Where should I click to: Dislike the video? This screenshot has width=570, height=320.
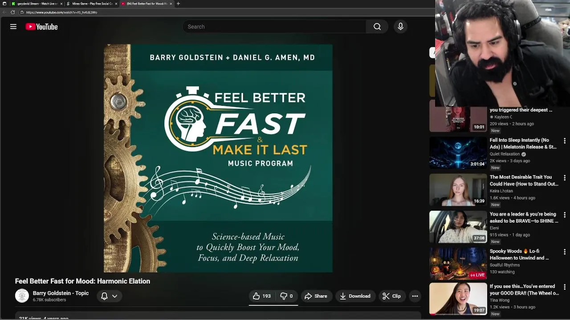[286, 296]
